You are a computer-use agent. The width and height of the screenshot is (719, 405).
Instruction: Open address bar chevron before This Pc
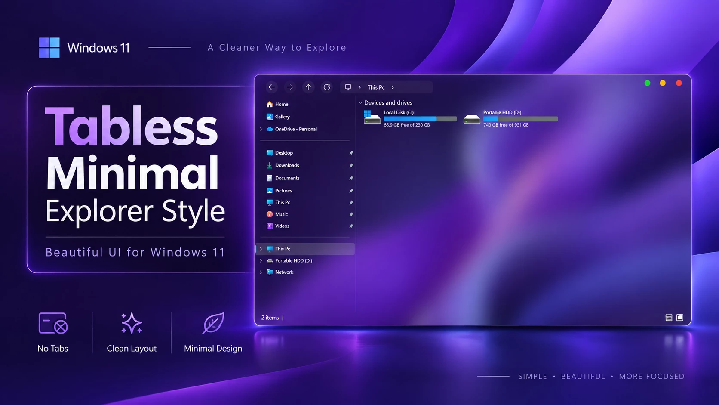pos(360,87)
